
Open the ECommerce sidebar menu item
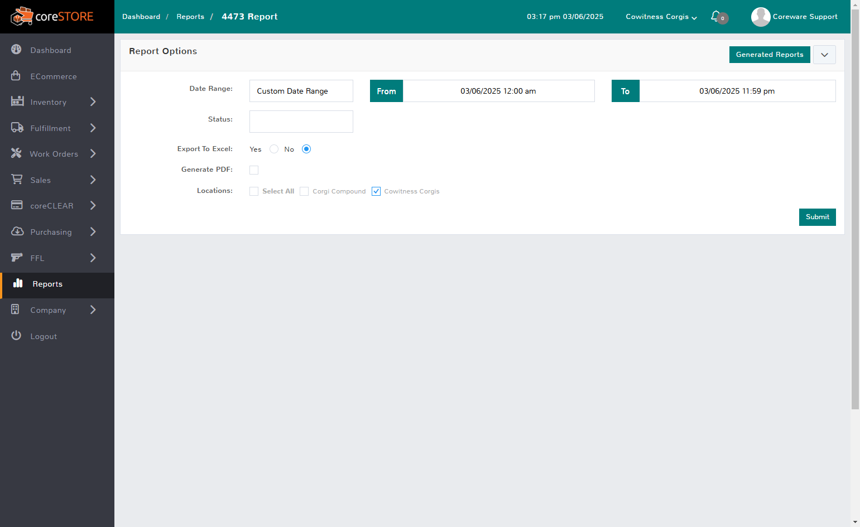57,76
